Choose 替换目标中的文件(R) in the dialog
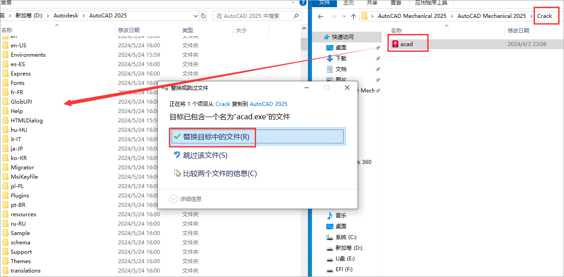Screen dimensions: 564x277 click(x=258, y=137)
